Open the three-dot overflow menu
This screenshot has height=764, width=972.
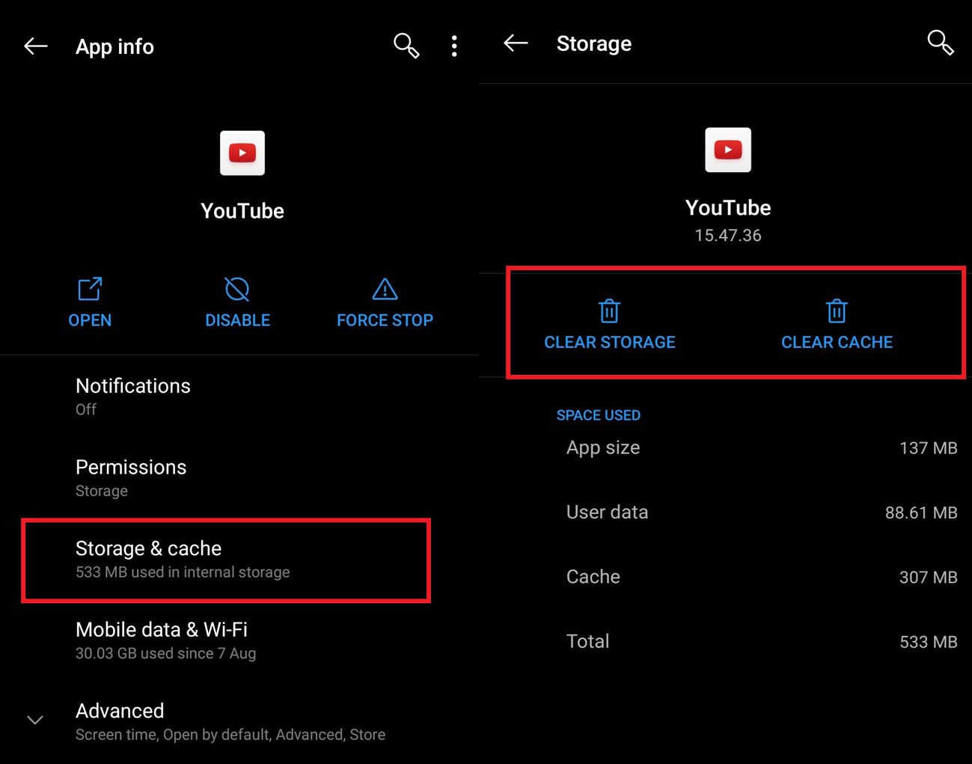point(454,46)
